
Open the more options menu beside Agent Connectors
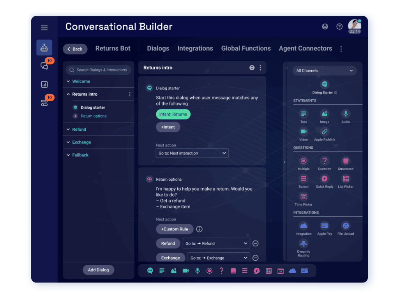pyautogui.click(x=341, y=49)
